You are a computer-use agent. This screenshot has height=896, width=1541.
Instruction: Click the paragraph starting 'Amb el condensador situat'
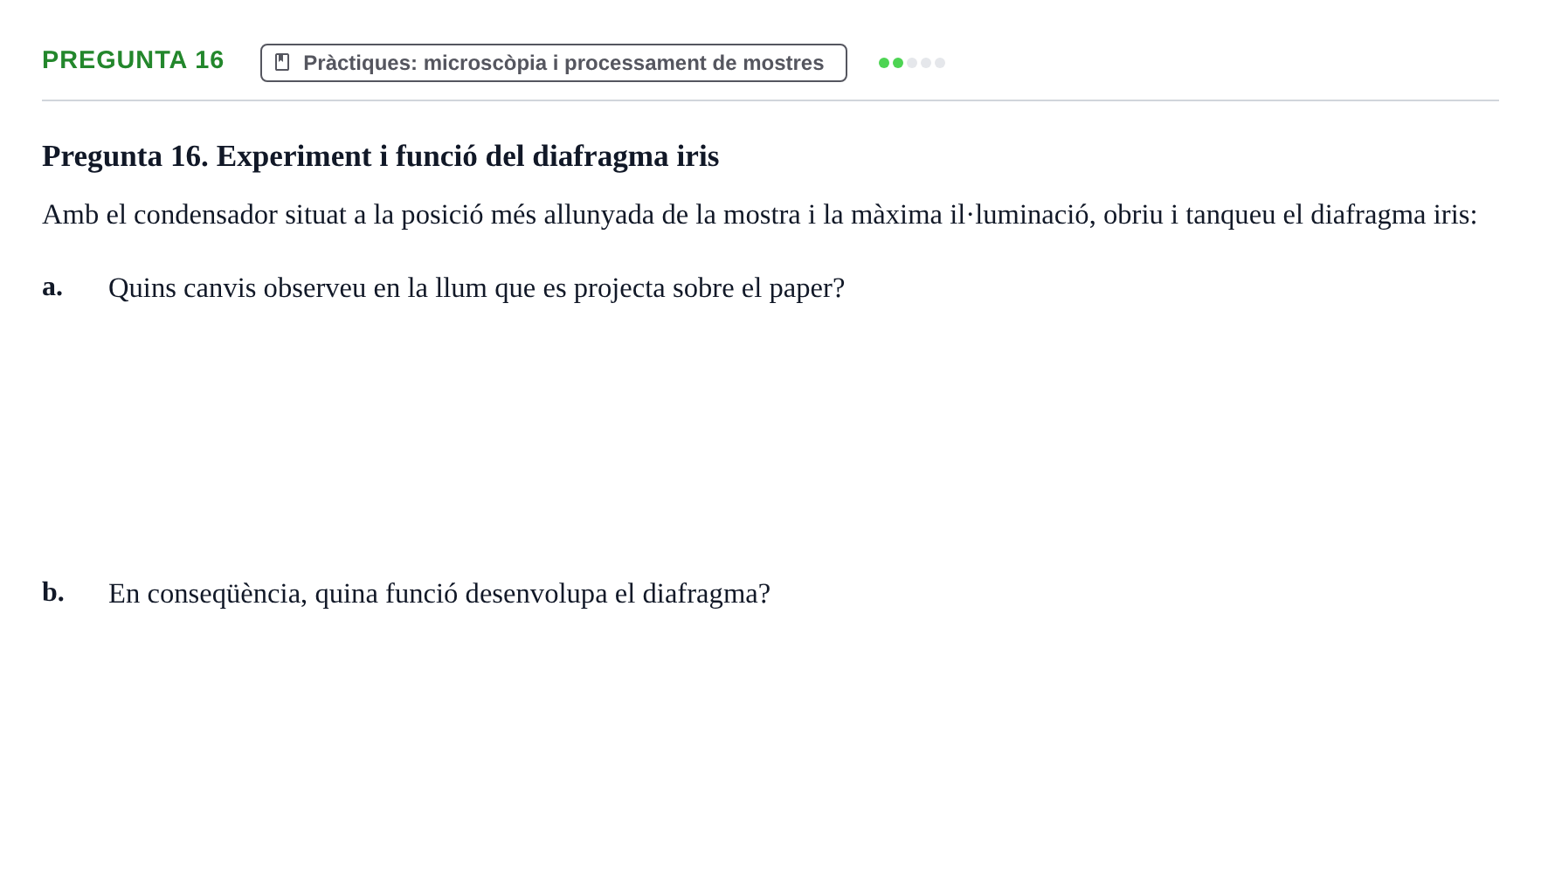point(759,215)
